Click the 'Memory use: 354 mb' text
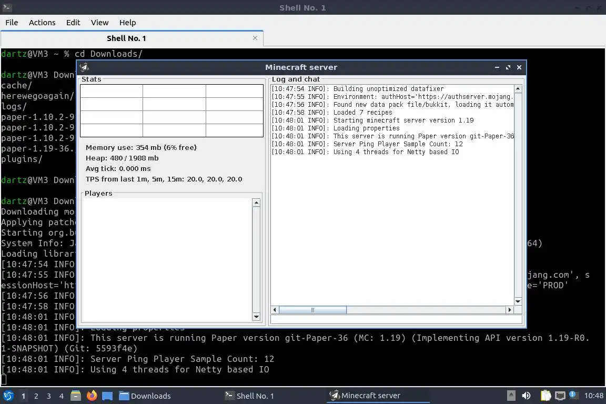The width and height of the screenshot is (606, 404). pyautogui.click(x=141, y=147)
